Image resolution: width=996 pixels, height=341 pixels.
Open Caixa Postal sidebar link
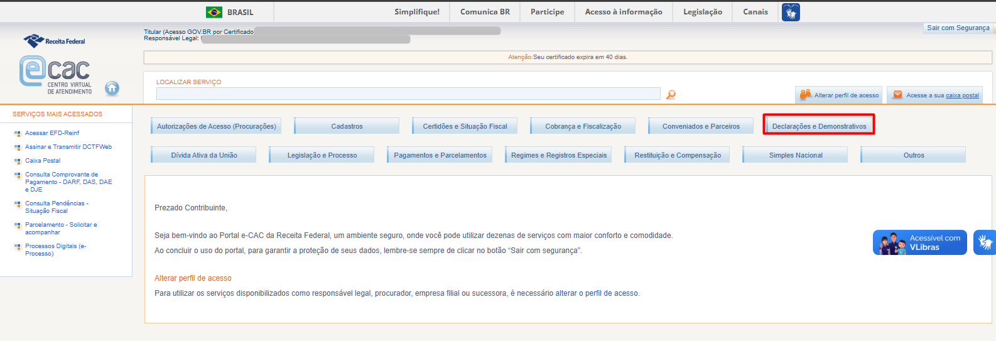[x=43, y=161]
